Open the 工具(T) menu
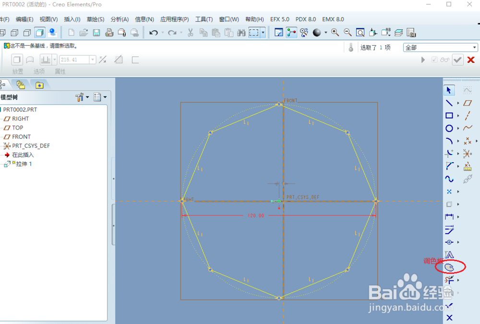This screenshot has height=324, width=480. pyautogui.click(x=204, y=19)
